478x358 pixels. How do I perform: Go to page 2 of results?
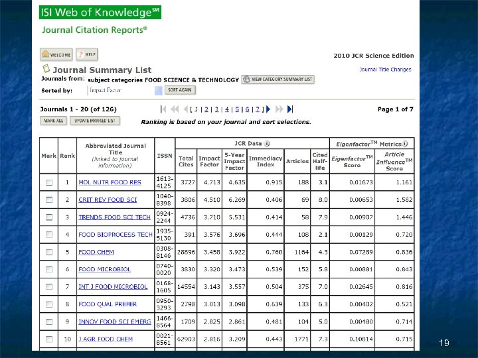206,109
